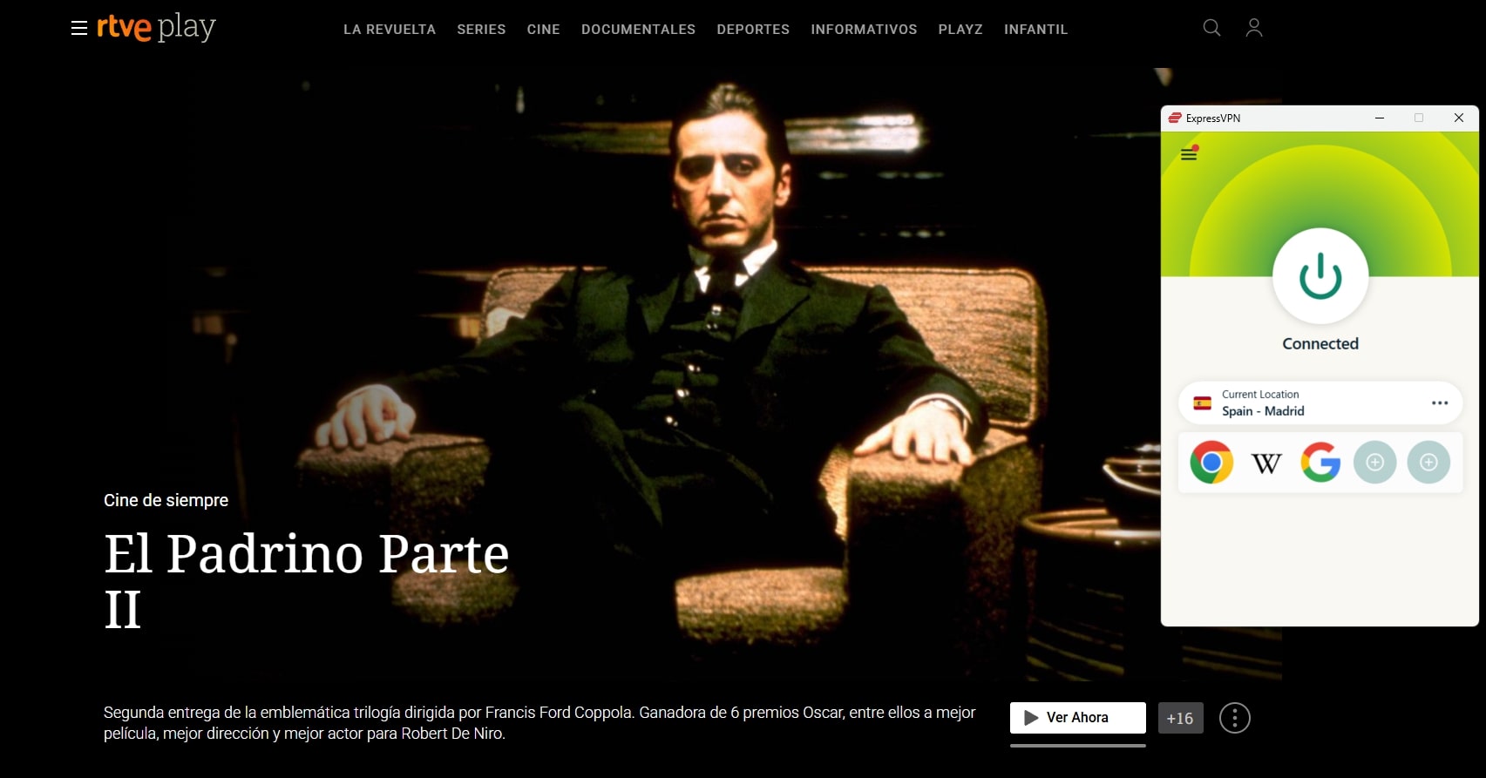
Task: Click the +16 age rating badge
Action: tap(1180, 718)
